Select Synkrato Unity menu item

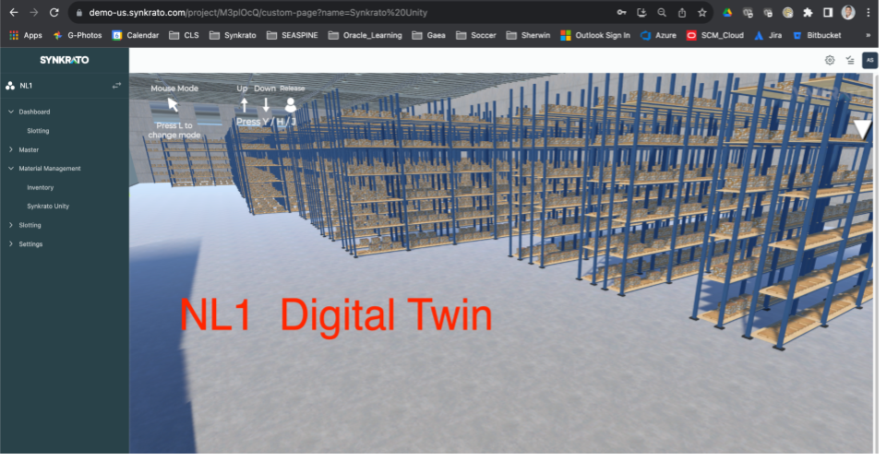[48, 207]
